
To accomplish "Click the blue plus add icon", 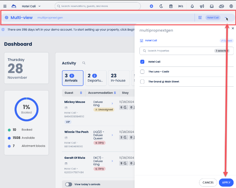I will [151, 6].
